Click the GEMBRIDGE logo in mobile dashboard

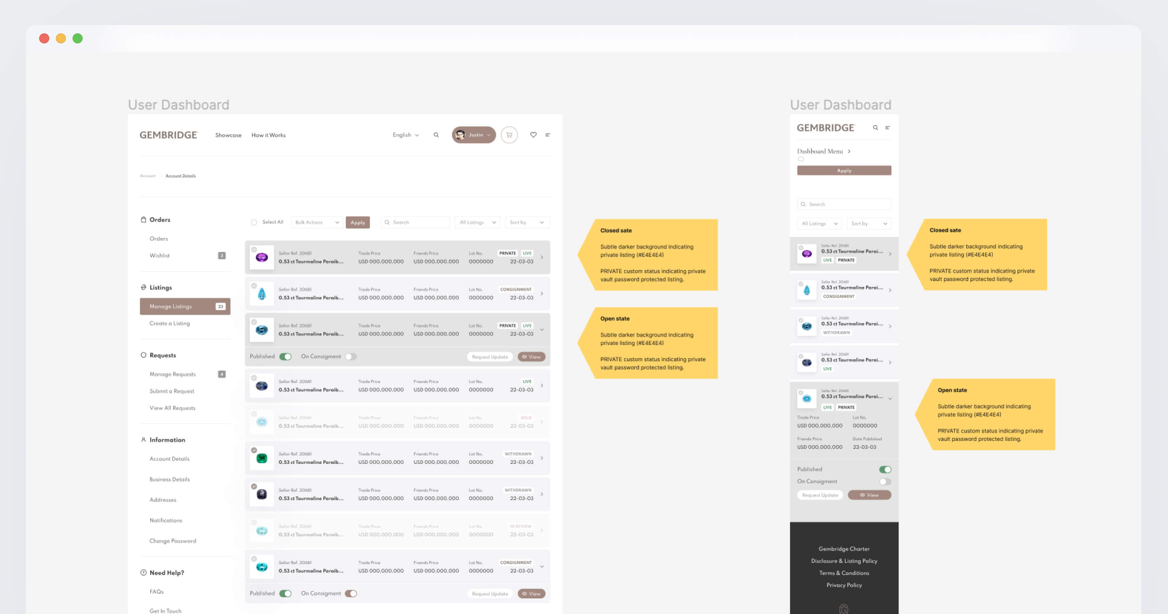click(x=825, y=128)
